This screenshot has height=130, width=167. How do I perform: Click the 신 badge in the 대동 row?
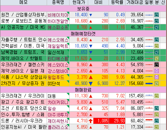coord(157,96)
